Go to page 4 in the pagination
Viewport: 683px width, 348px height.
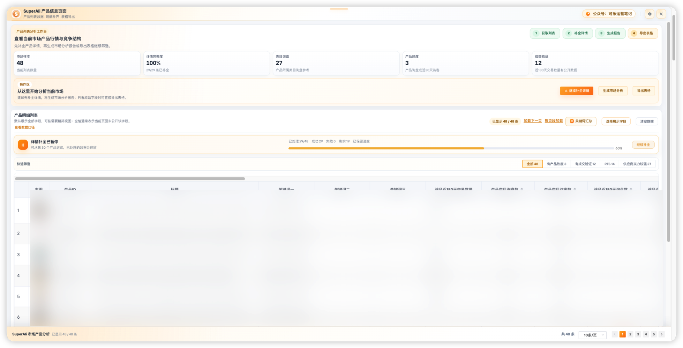coord(646,334)
